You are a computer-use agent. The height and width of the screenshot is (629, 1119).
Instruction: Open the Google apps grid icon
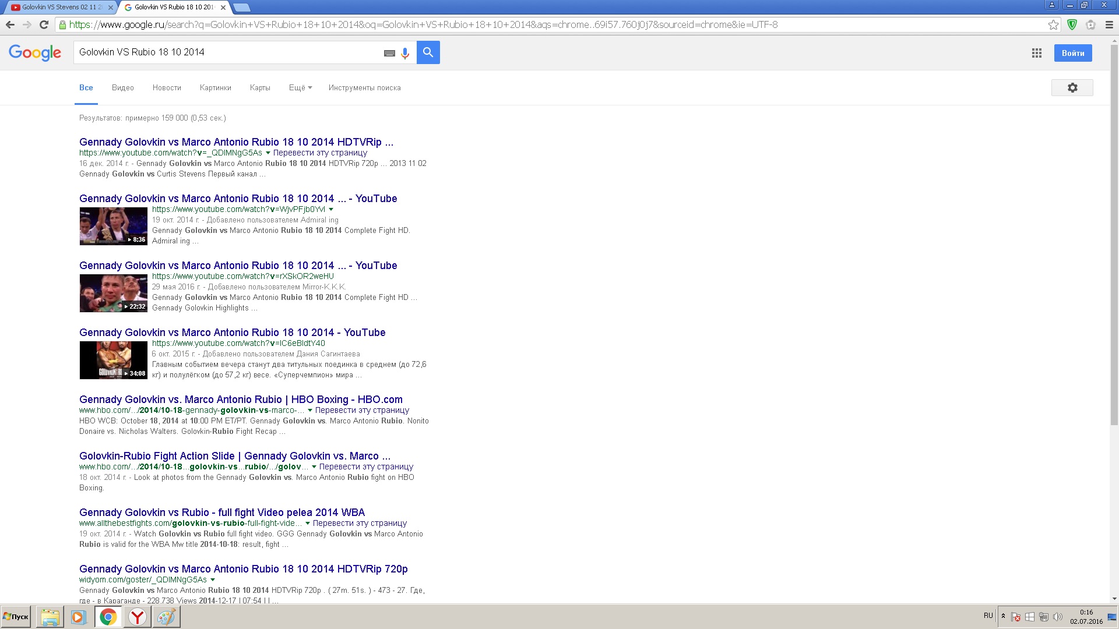[1037, 53]
